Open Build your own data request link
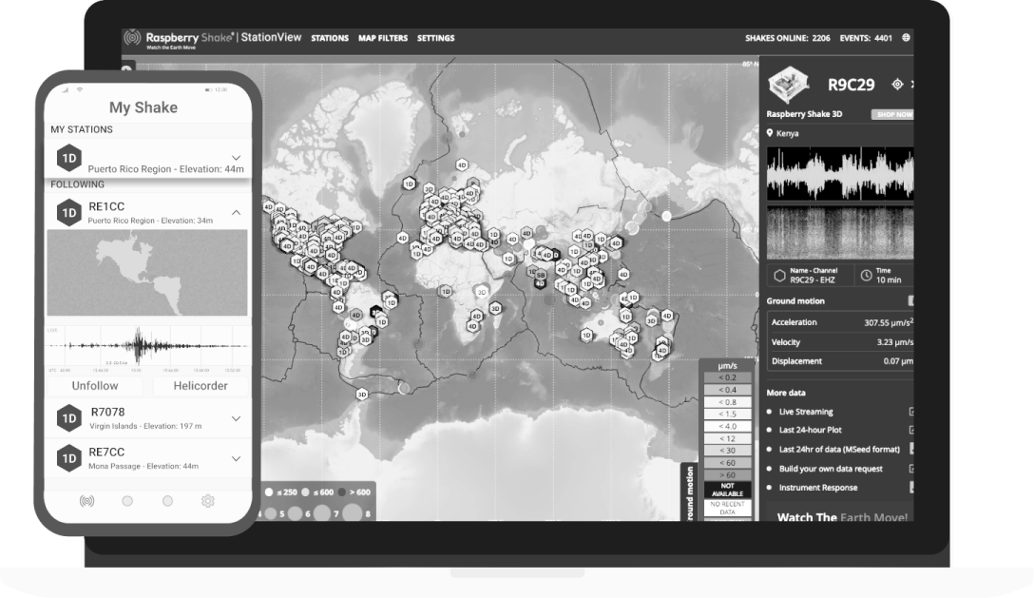 (831, 469)
